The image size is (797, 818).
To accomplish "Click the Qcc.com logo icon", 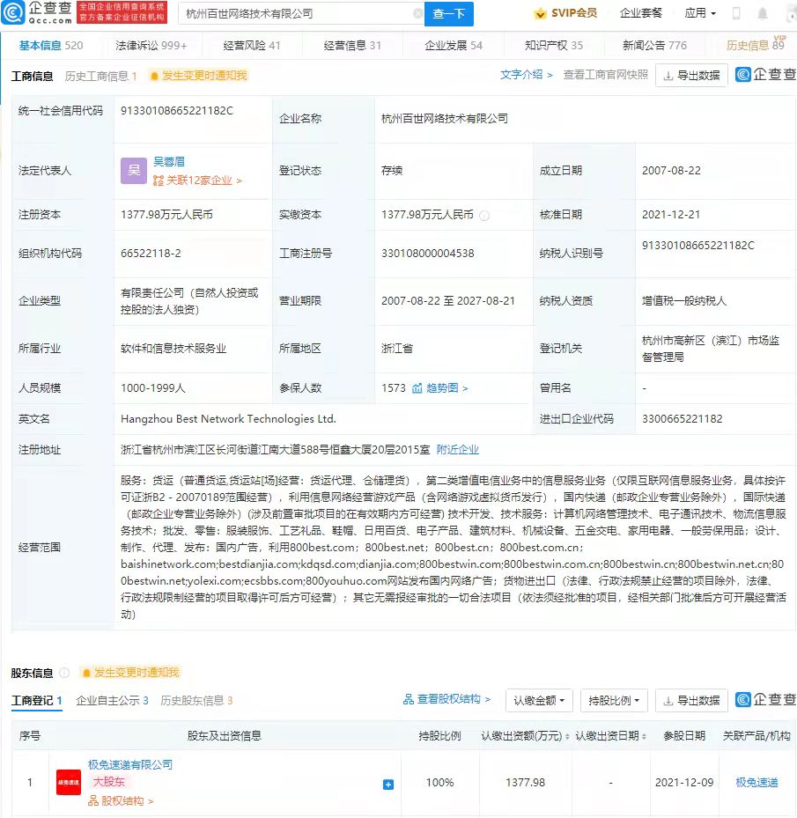I will click(x=12, y=12).
